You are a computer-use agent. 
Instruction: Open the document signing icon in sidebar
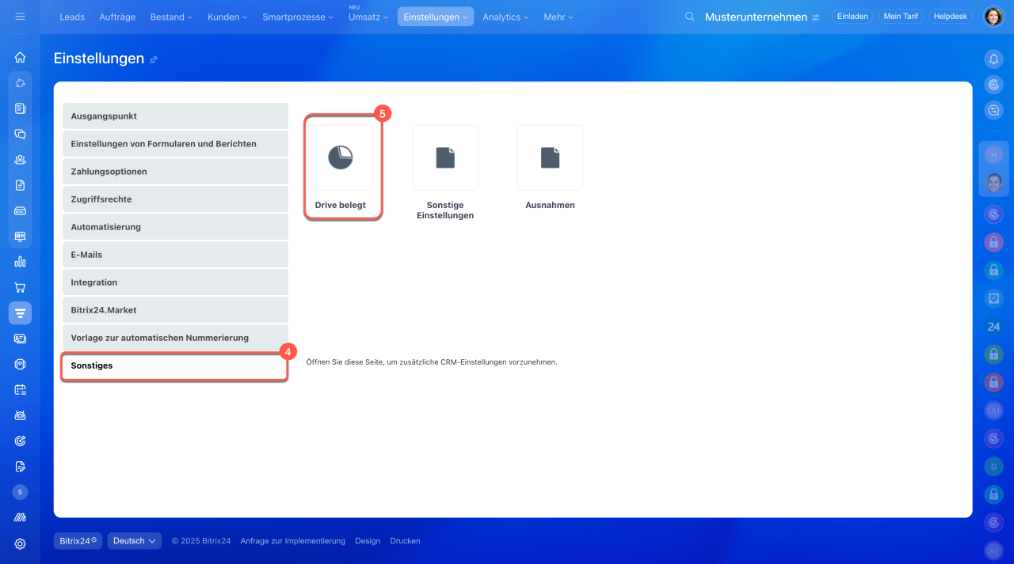click(x=20, y=467)
